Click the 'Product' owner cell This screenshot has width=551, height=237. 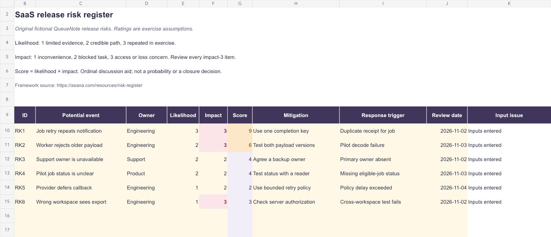pos(146,173)
